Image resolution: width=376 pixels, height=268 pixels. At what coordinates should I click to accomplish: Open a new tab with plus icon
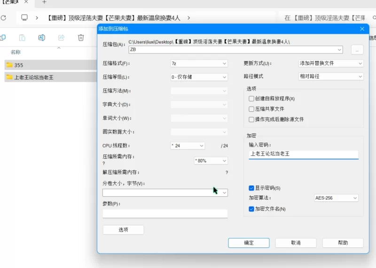(44, 2)
